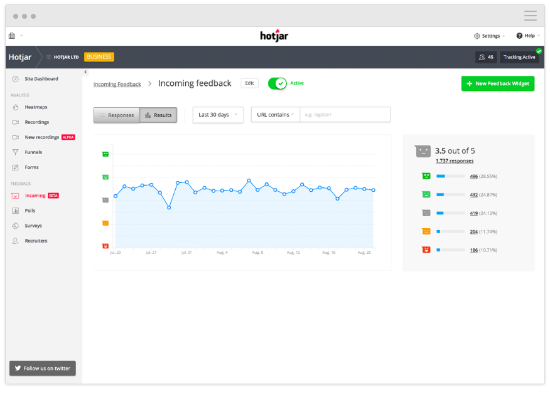Click the Heatmaps flame icon
Viewport: 550px width, 393px height.
click(x=16, y=107)
